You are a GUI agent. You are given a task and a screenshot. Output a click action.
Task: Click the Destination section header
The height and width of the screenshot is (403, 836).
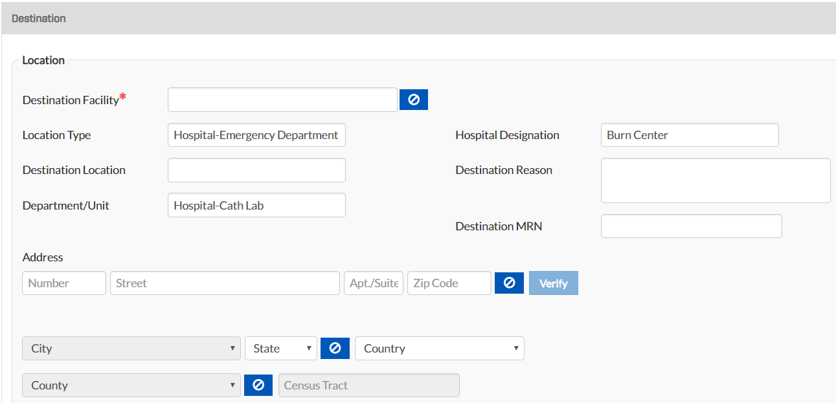[x=39, y=18]
